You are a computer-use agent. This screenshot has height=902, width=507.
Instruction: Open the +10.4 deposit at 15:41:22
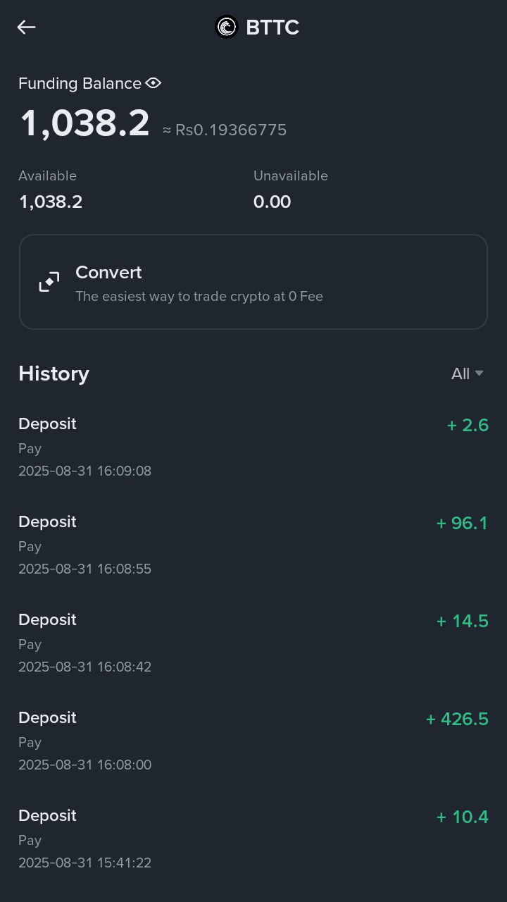[x=254, y=839]
